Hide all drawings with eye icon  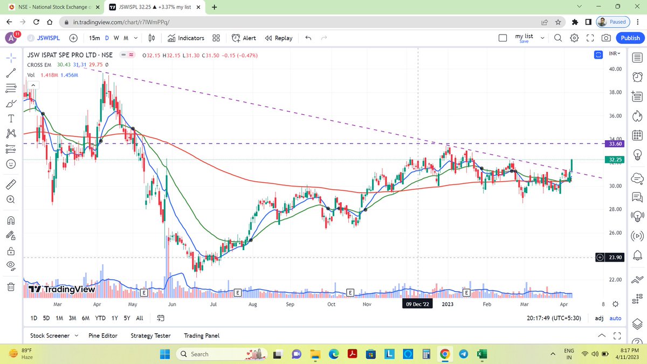[11, 266]
